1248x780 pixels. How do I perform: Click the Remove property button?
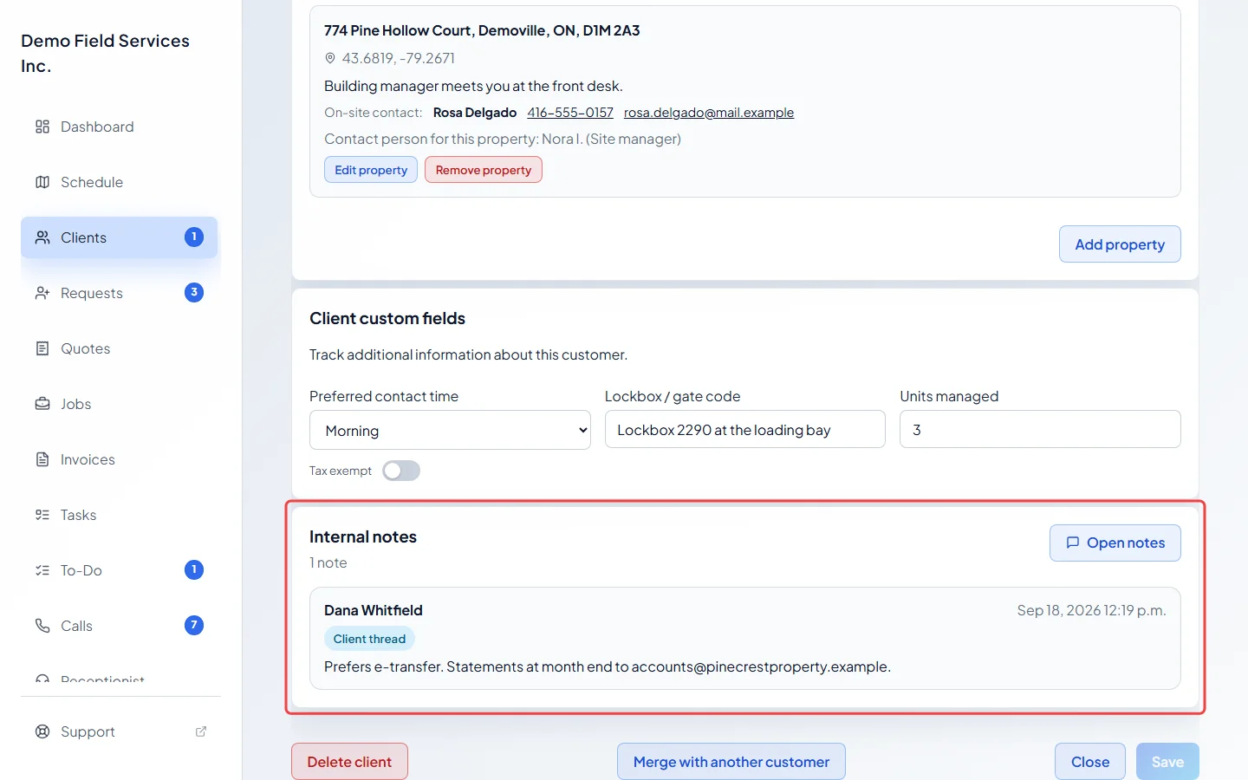point(484,170)
